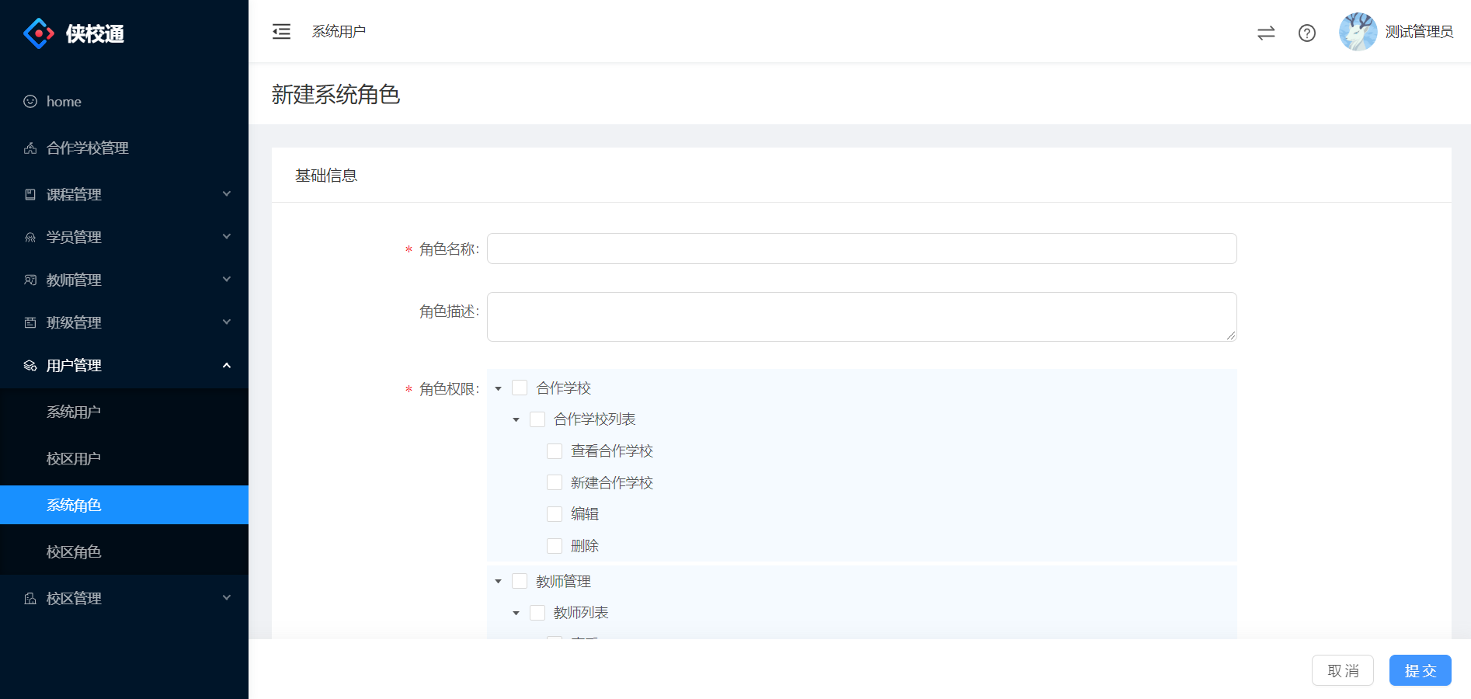1471x699 pixels.
Task: Expand 学员管理 menu chevron
Action: click(x=227, y=236)
